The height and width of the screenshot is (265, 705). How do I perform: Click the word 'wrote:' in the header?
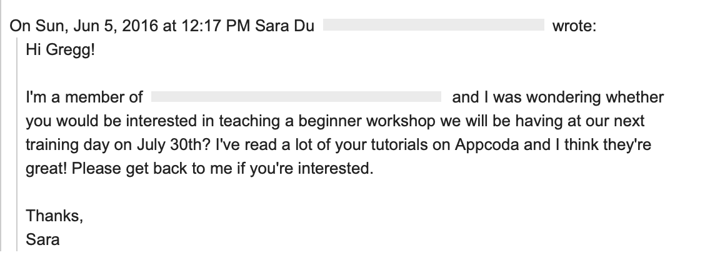[574, 26]
